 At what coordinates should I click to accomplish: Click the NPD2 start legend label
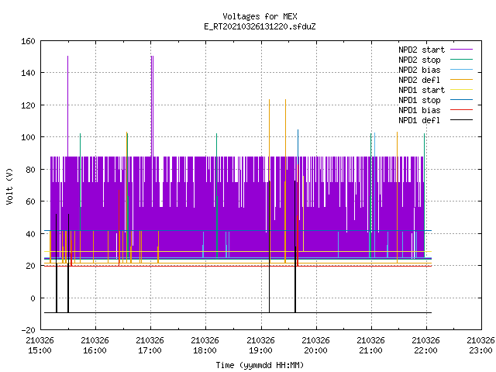[422, 50]
